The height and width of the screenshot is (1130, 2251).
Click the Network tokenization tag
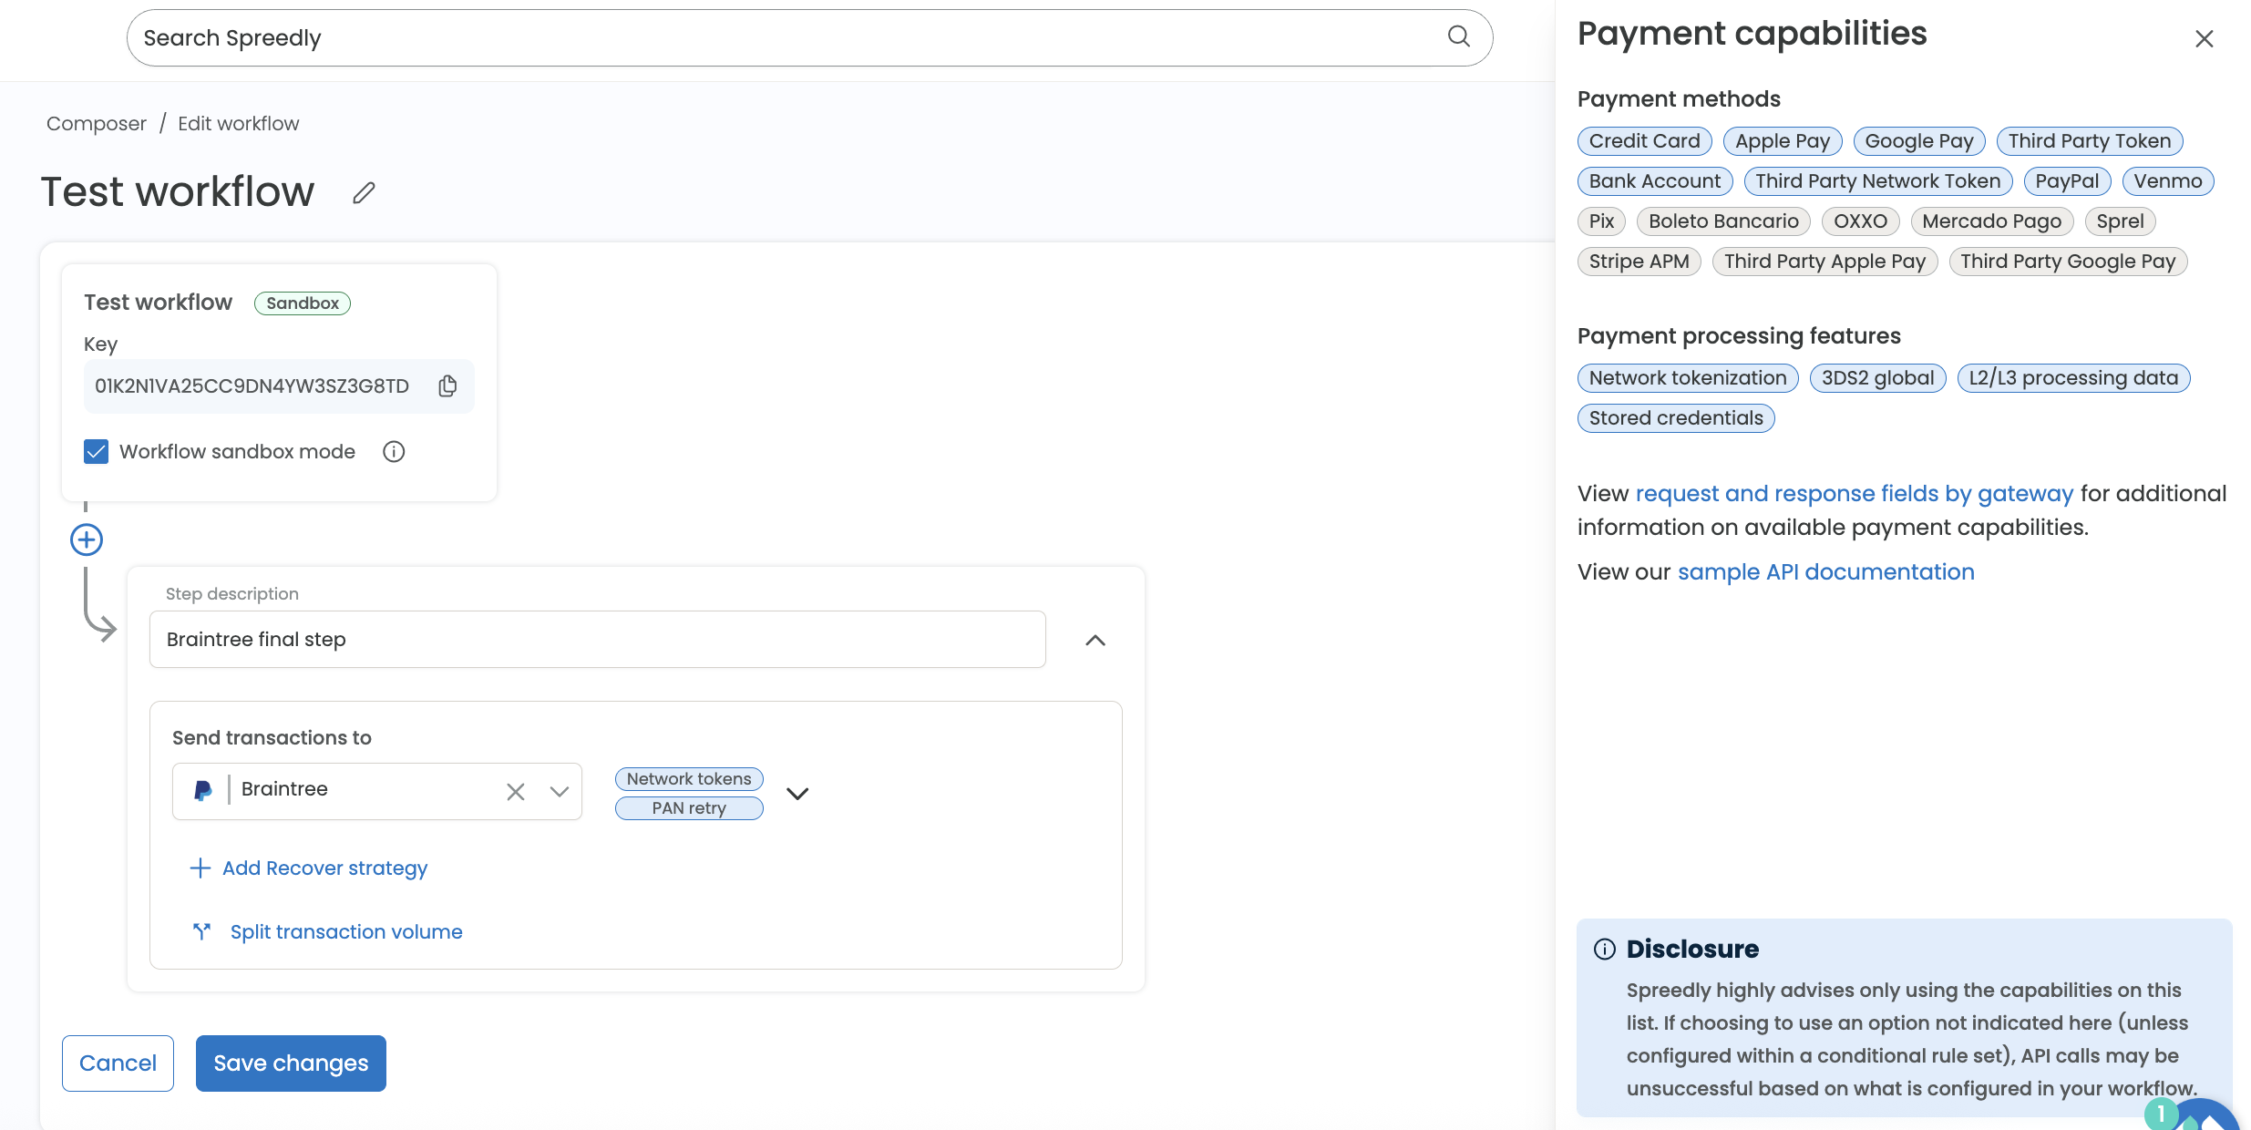pos(1688,378)
